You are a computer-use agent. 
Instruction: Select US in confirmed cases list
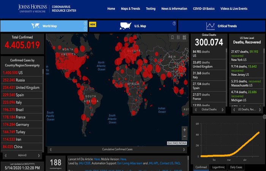(22, 73)
